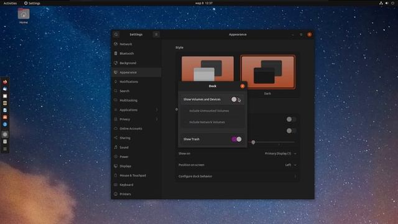The height and width of the screenshot is (224, 398).
Task: Launch Firefox from the dock
Action: (5, 82)
